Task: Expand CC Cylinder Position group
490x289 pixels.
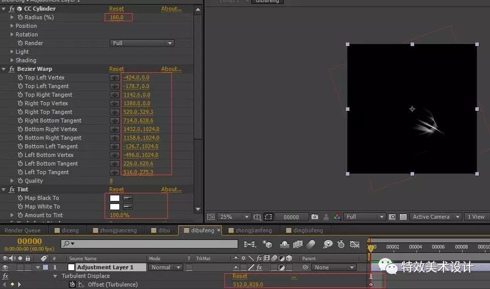Action: [12, 26]
